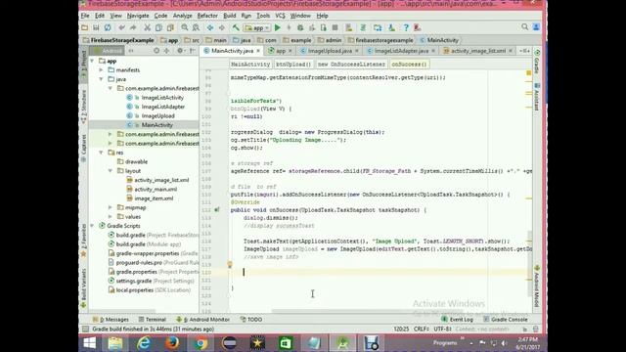Select proguard-rules.pro file
Image resolution: width=626 pixels, height=352 pixels.
tap(139, 263)
